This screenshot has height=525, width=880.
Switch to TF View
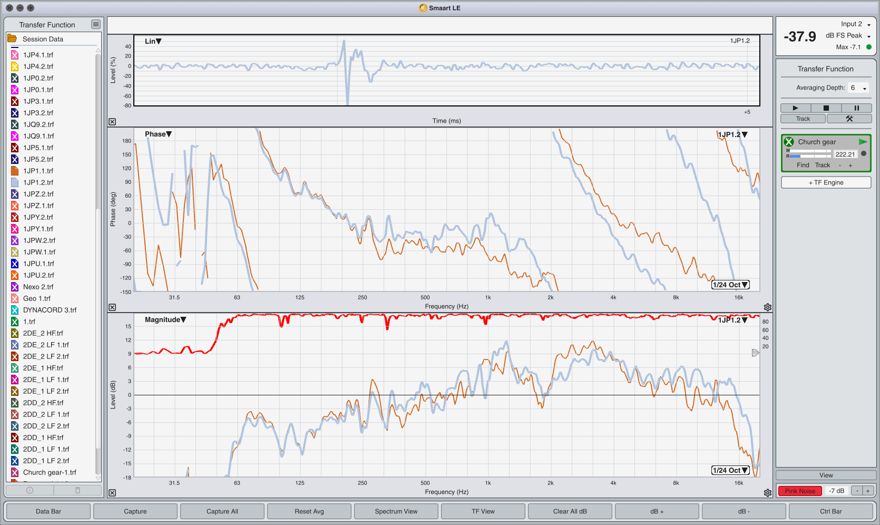(x=483, y=511)
